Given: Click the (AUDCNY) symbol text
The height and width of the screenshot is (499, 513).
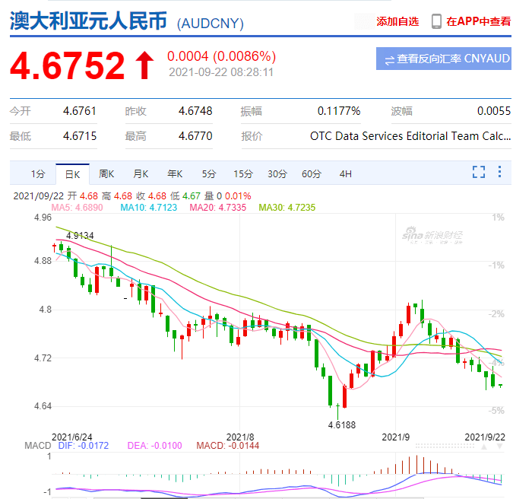Looking at the screenshot, I should pyautogui.click(x=211, y=24).
